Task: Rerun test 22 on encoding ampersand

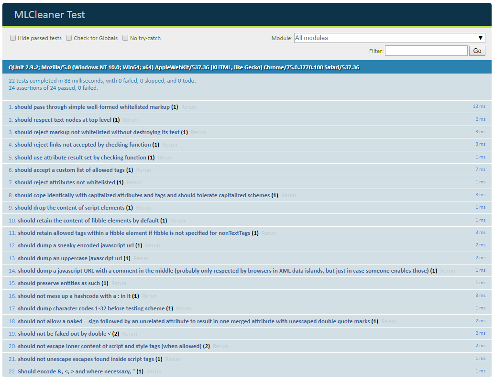Action: click(154, 371)
